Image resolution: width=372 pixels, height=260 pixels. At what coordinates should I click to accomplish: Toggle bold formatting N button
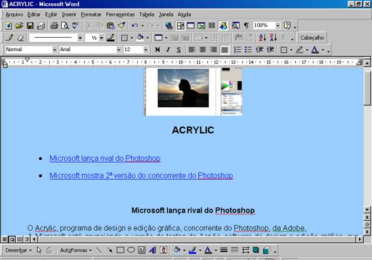point(157,49)
